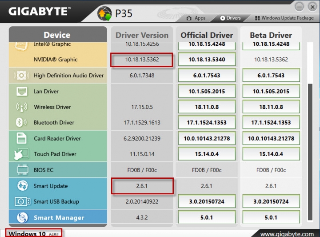320x237 pixels.
Task: Click the Smart Update globe logo icon
Action: pos(104,13)
